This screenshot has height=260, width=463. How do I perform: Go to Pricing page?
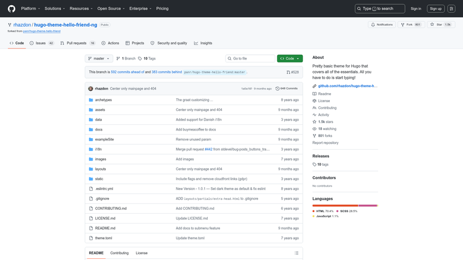click(x=163, y=9)
